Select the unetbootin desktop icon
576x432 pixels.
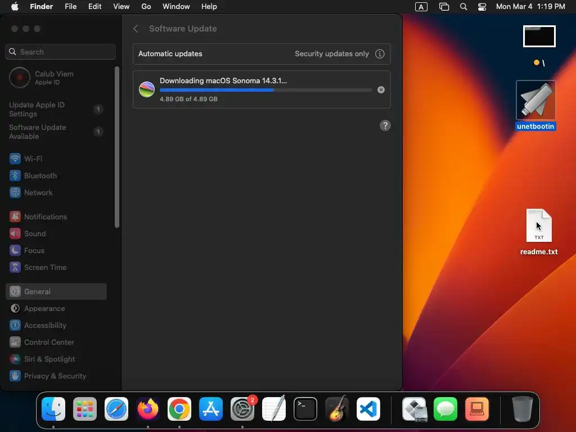[536, 106]
